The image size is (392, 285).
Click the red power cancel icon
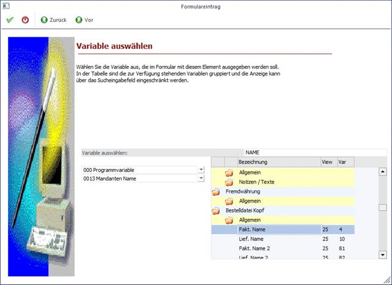coord(25,20)
